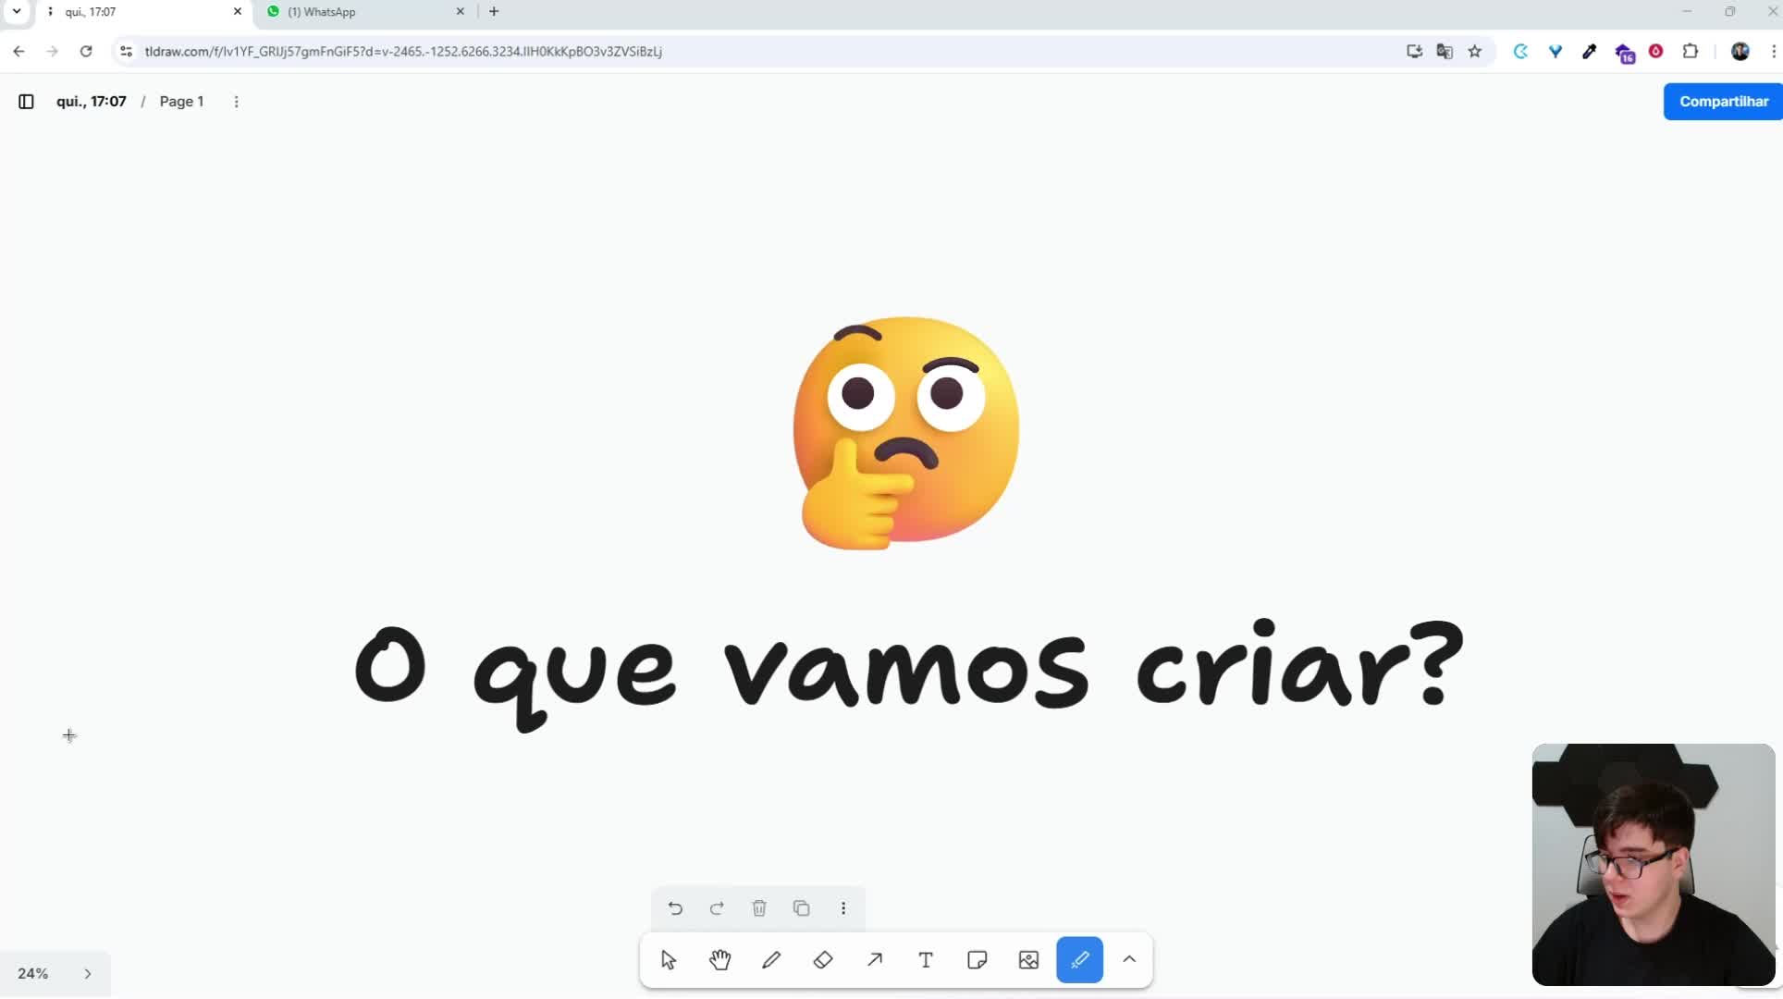
Task: Toggle the tldraw sidebar panel
Action: click(x=25, y=102)
